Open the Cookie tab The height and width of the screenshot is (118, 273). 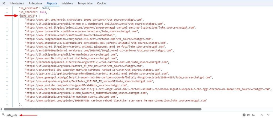pos(101,3)
